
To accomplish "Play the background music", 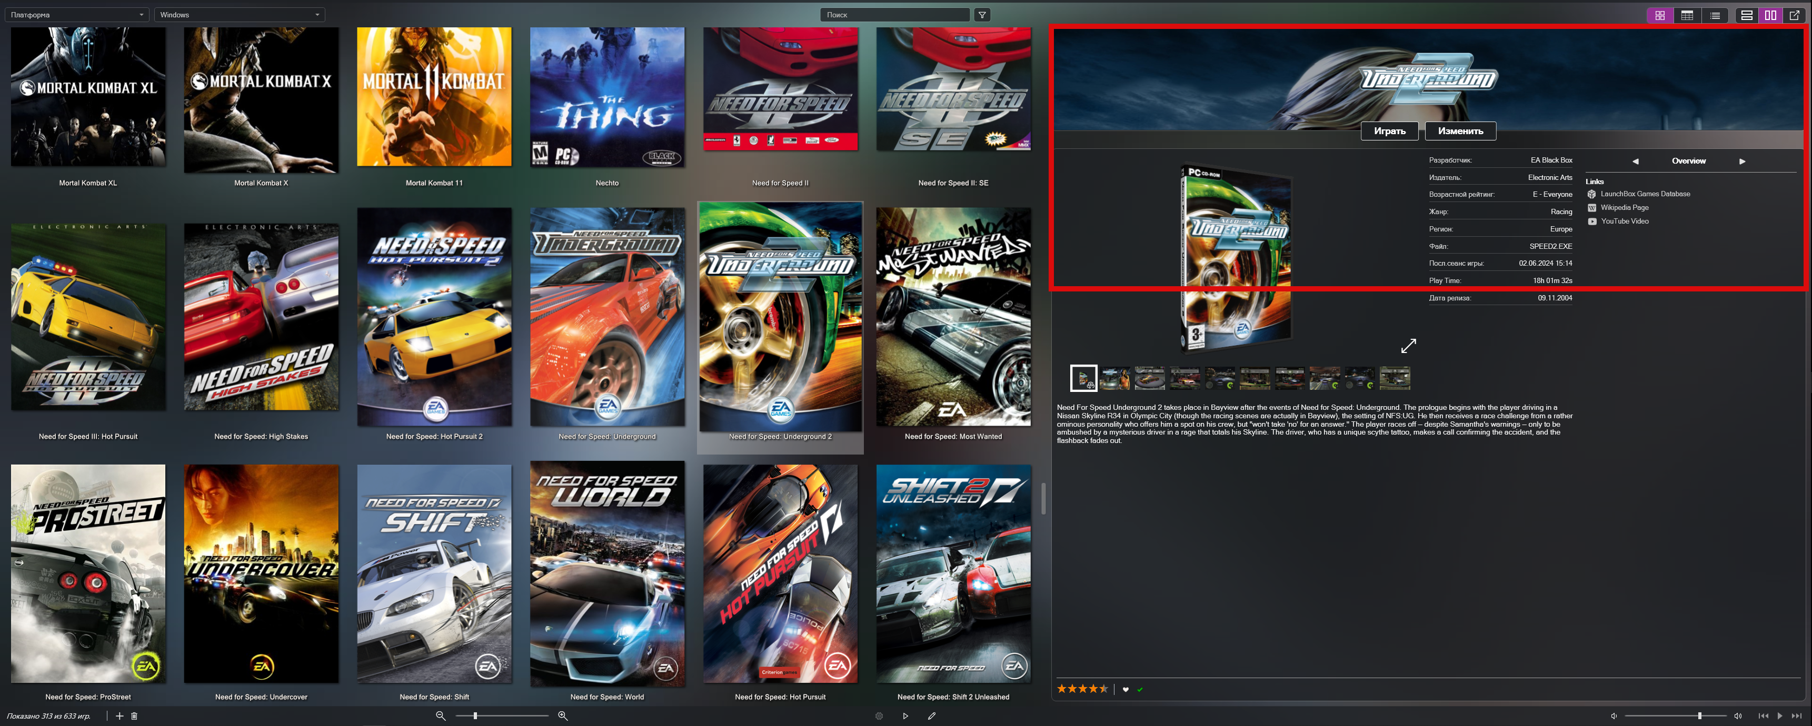I will point(1780,715).
